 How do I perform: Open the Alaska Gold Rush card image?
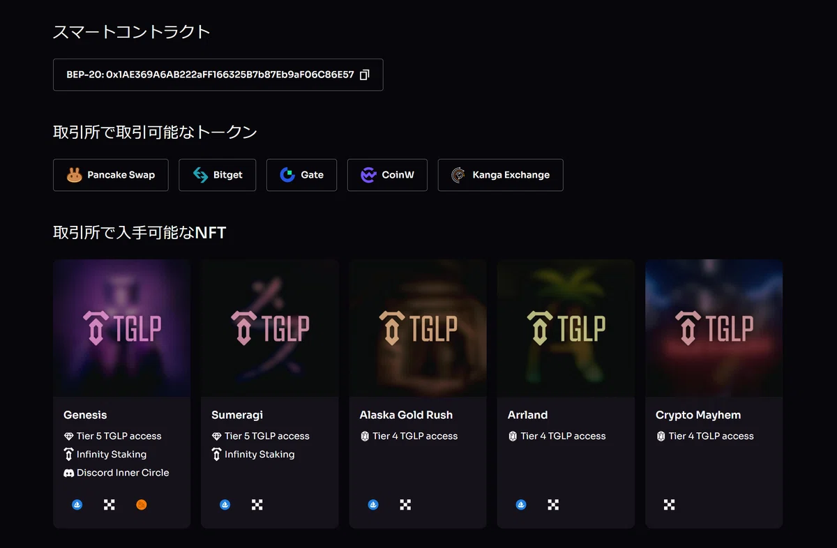pyautogui.click(x=418, y=328)
